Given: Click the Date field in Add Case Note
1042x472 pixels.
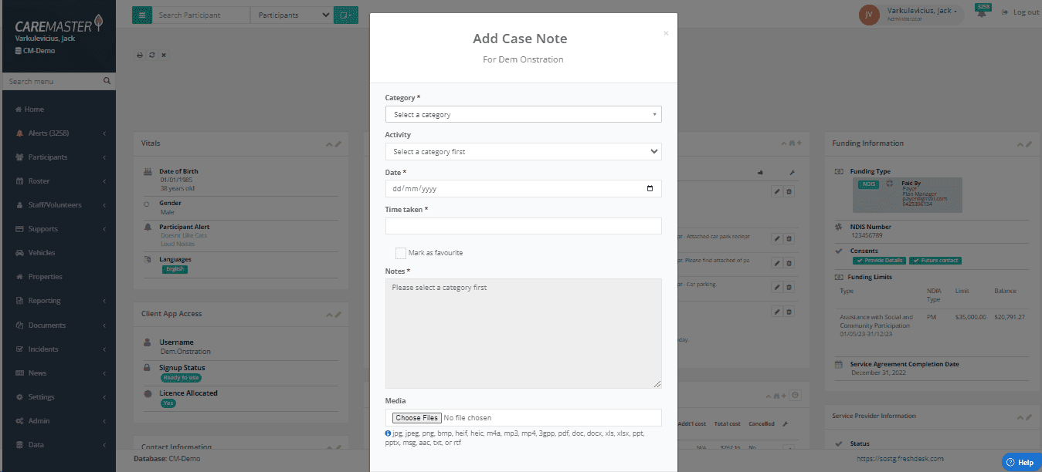Looking at the screenshot, I should pos(523,188).
